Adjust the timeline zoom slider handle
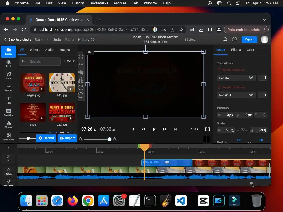Viewport: 283px width, 212px height. (109, 139)
